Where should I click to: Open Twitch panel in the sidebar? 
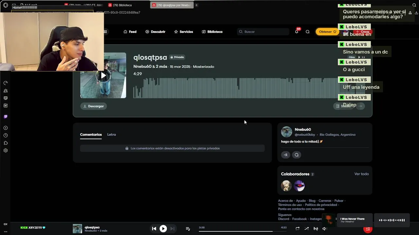pyautogui.click(x=6, y=117)
